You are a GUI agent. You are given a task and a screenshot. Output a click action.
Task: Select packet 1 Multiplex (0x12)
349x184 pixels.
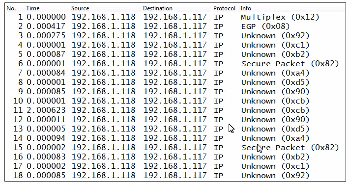pyautogui.click(x=175, y=17)
